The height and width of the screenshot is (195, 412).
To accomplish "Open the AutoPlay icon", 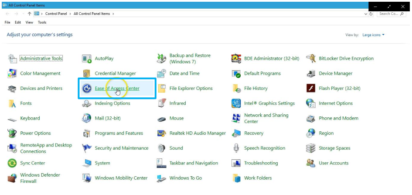I will (87, 58).
